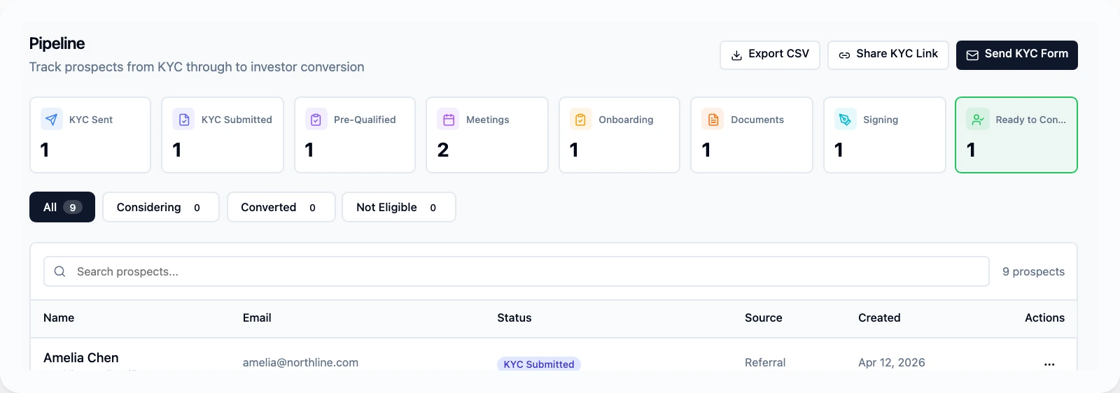Click the Pre-Qualified card label
The height and width of the screenshot is (393, 1120).
point(365,120)
